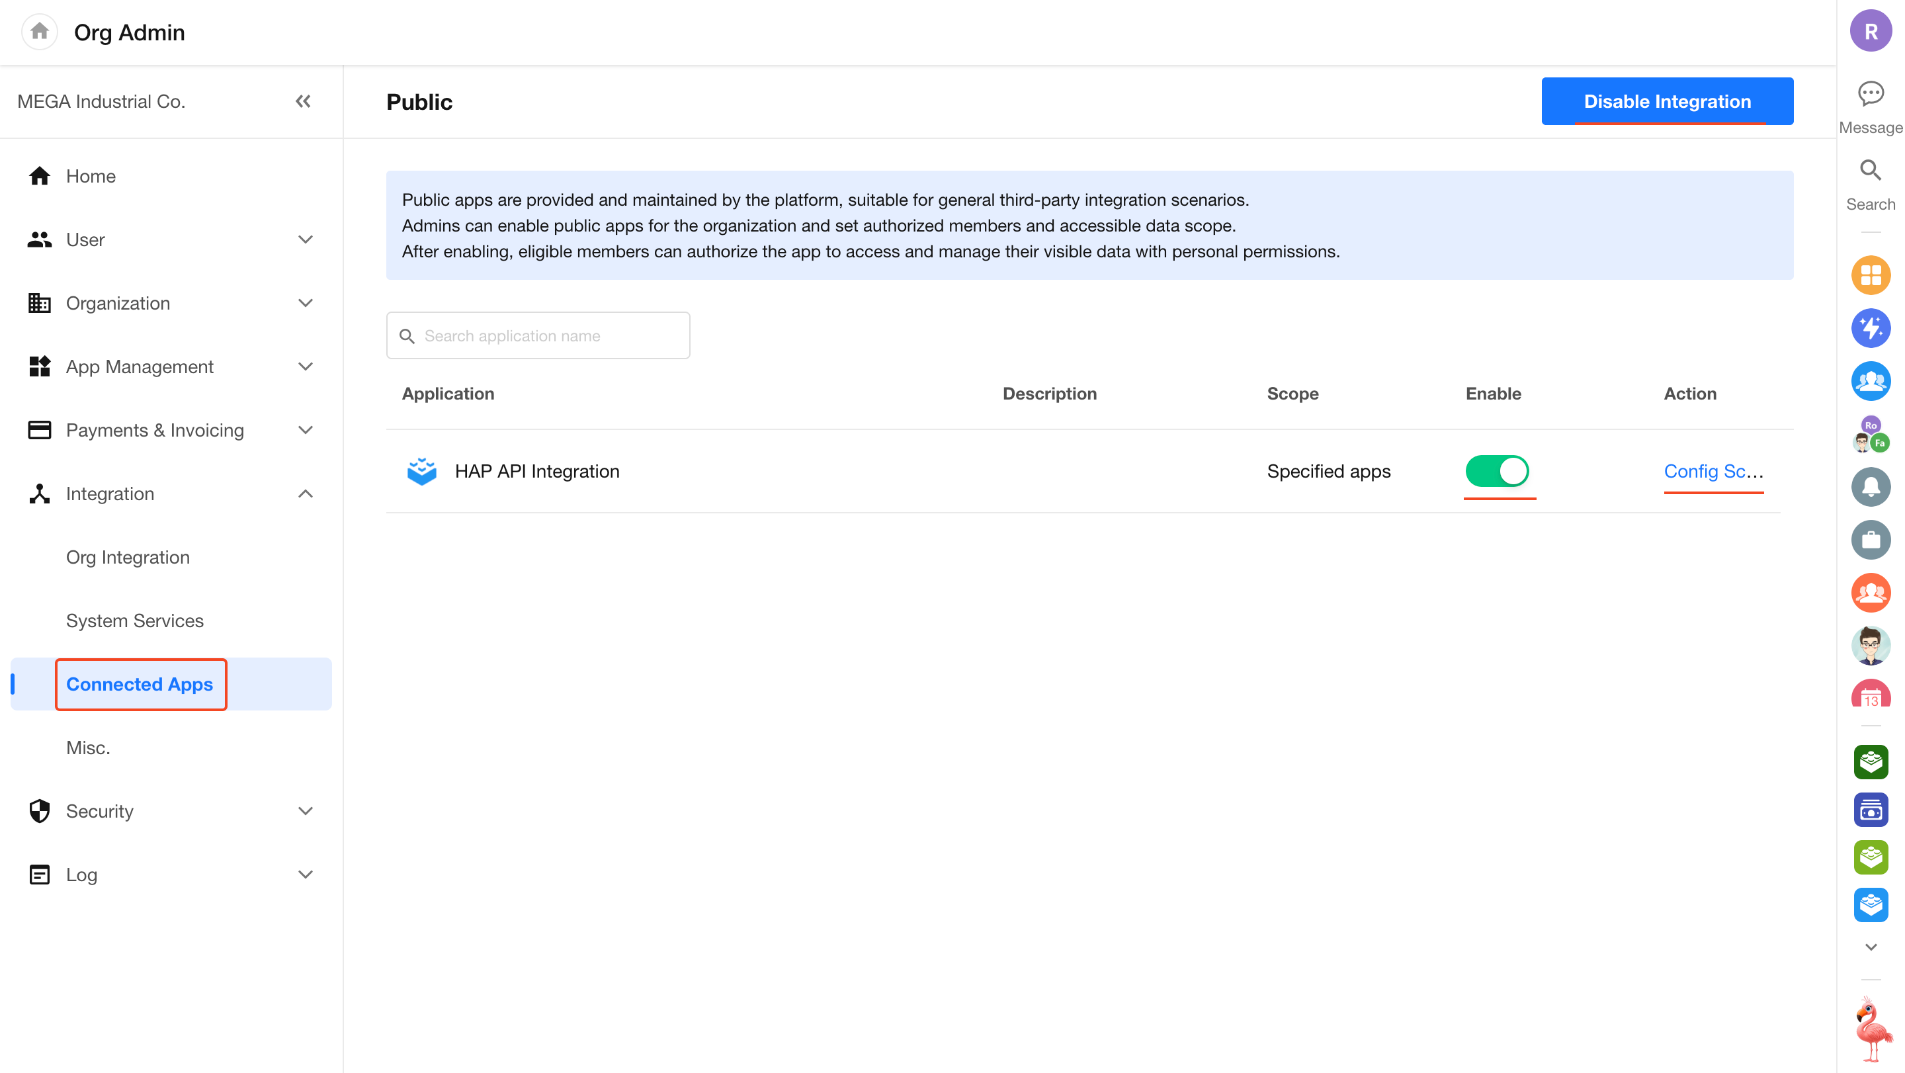Toggle HAP API Integration enable switch

[1496, 471]
